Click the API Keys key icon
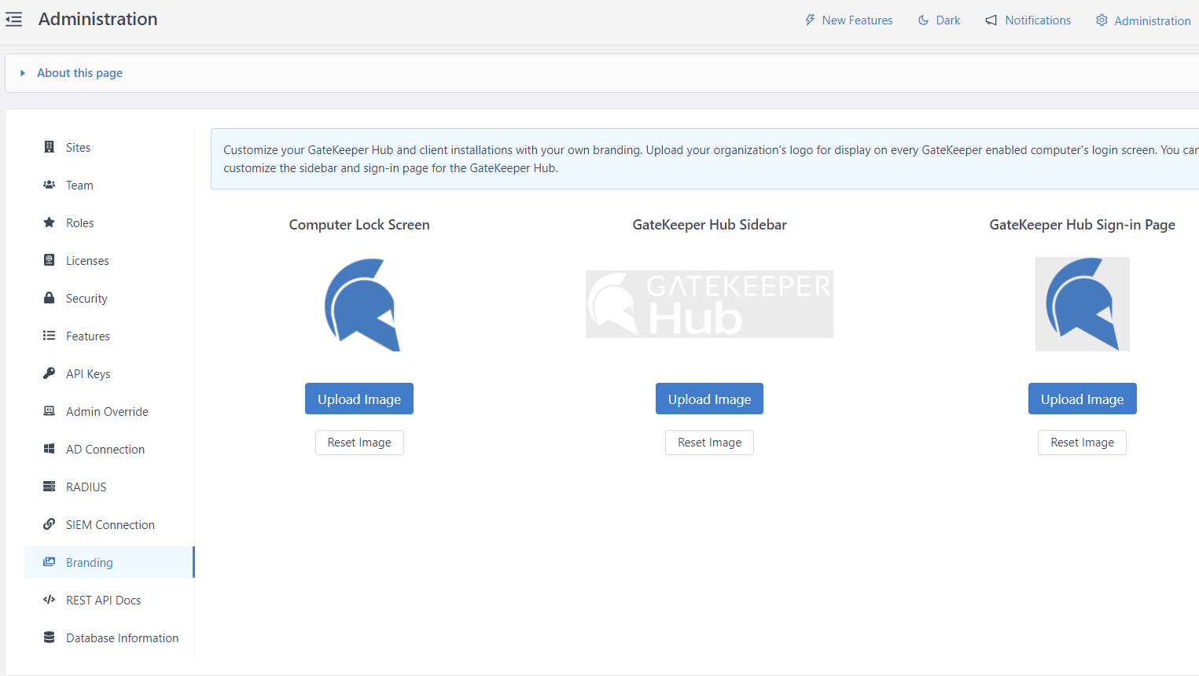 click(x=49, y=373)
